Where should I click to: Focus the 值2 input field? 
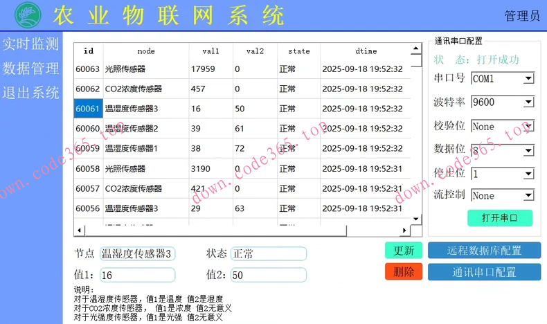coord(269,275)
